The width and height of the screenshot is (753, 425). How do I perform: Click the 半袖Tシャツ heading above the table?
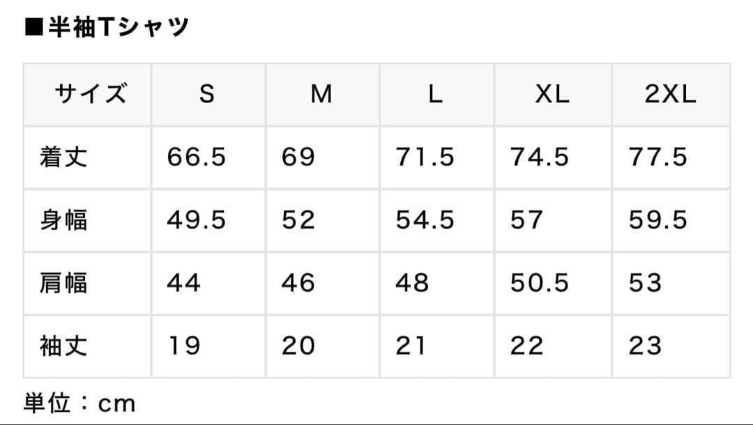click(107, 27)
